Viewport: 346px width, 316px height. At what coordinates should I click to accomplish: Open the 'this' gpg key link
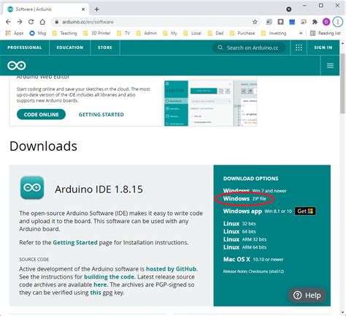click(x=96, y=293)
